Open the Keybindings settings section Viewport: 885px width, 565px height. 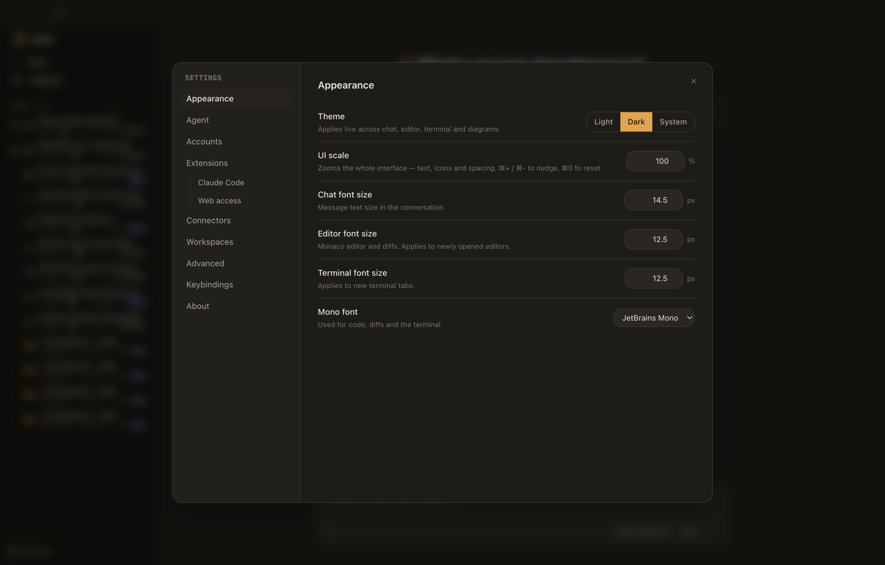[x=236, y=285]
